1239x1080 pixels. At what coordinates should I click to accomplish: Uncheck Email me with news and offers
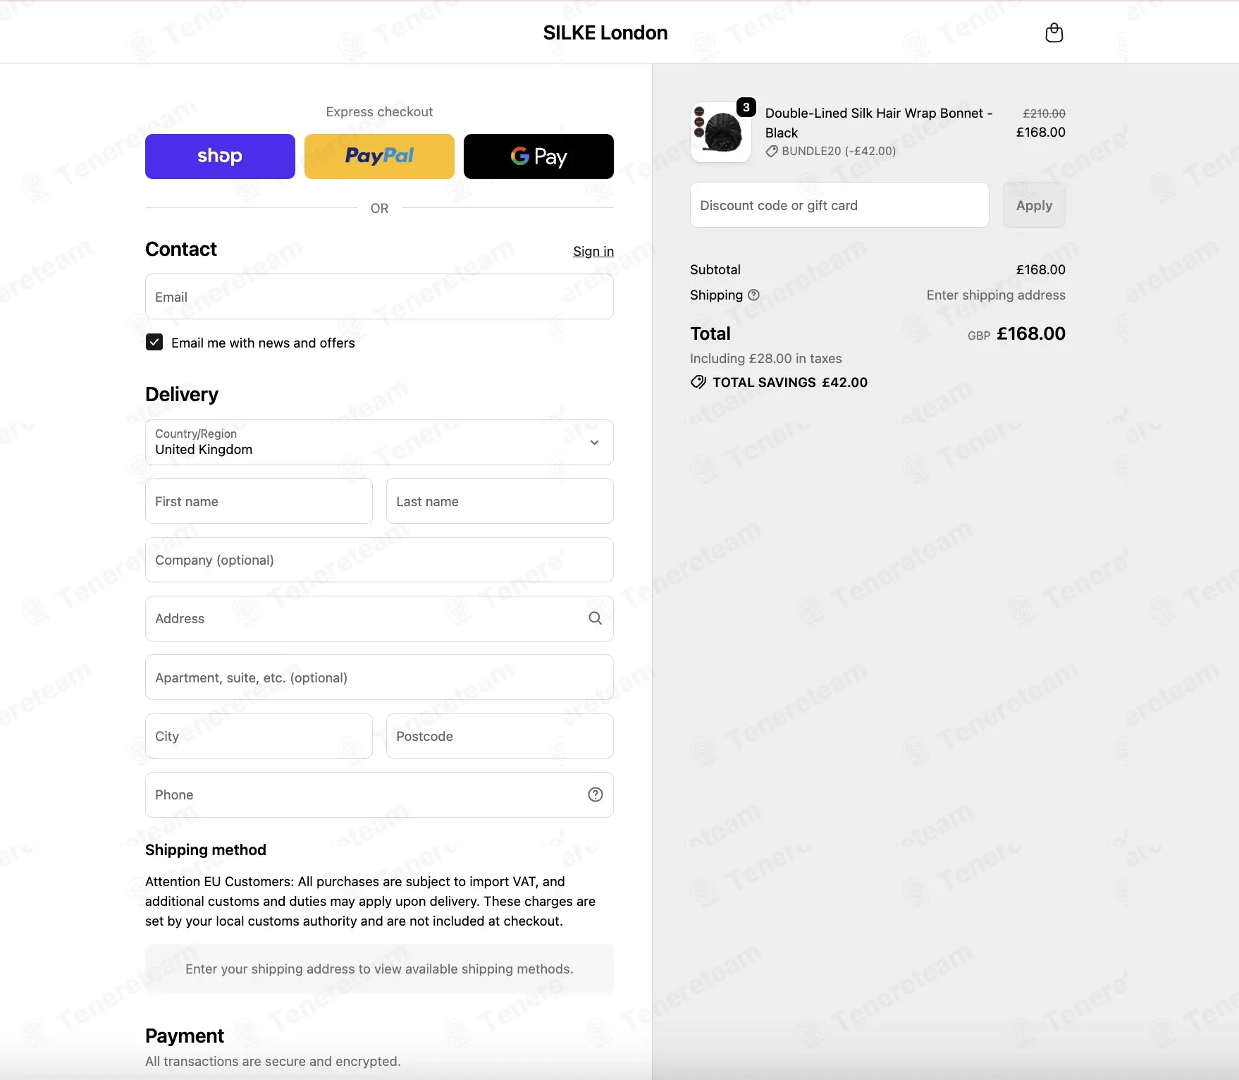154,342
